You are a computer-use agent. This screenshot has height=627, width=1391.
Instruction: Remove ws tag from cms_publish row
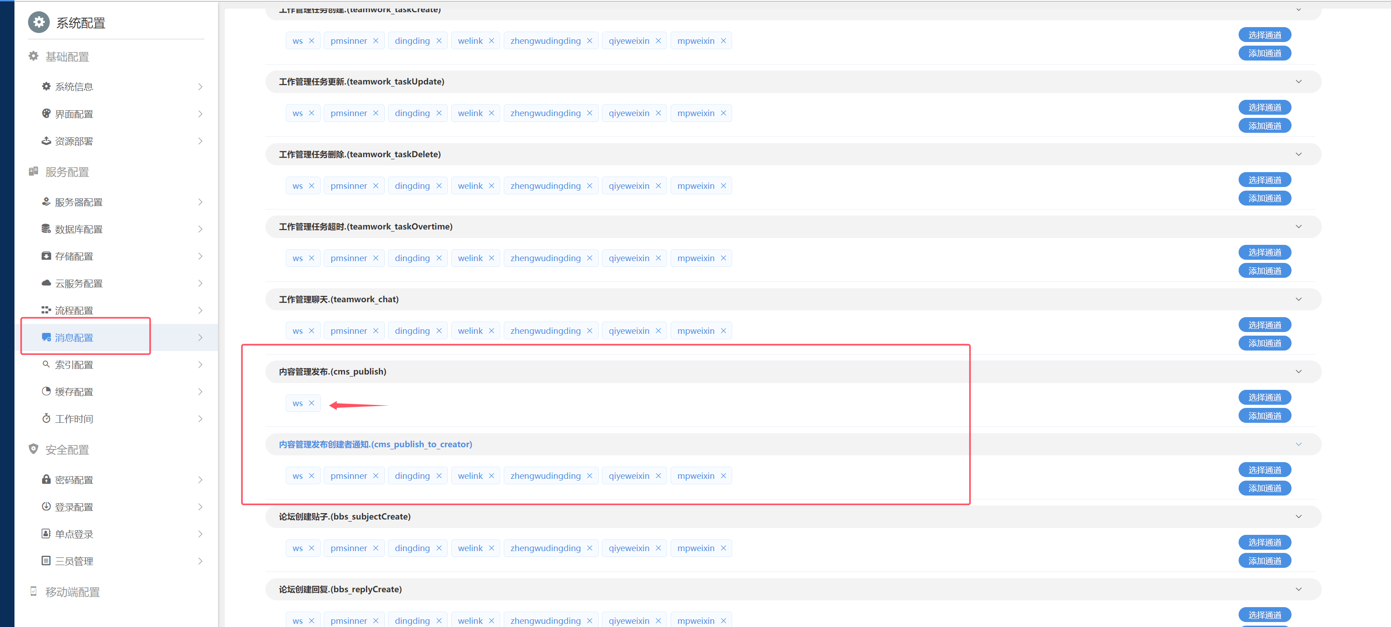point(312,403)
